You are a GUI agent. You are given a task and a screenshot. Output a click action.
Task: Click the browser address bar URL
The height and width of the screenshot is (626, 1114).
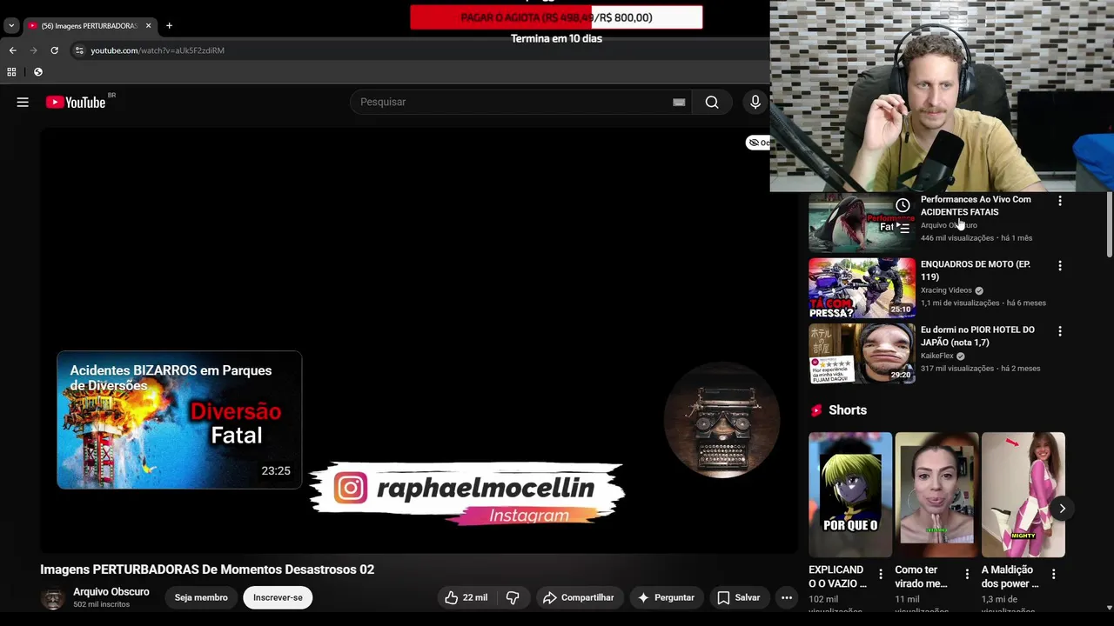pos(158,50)
